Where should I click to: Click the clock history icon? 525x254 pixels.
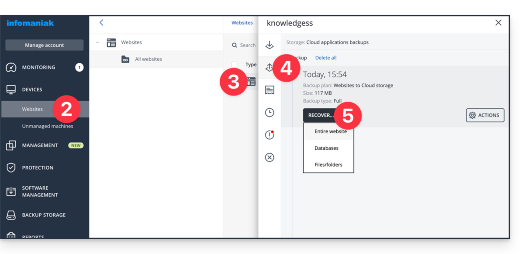(269, 113)
